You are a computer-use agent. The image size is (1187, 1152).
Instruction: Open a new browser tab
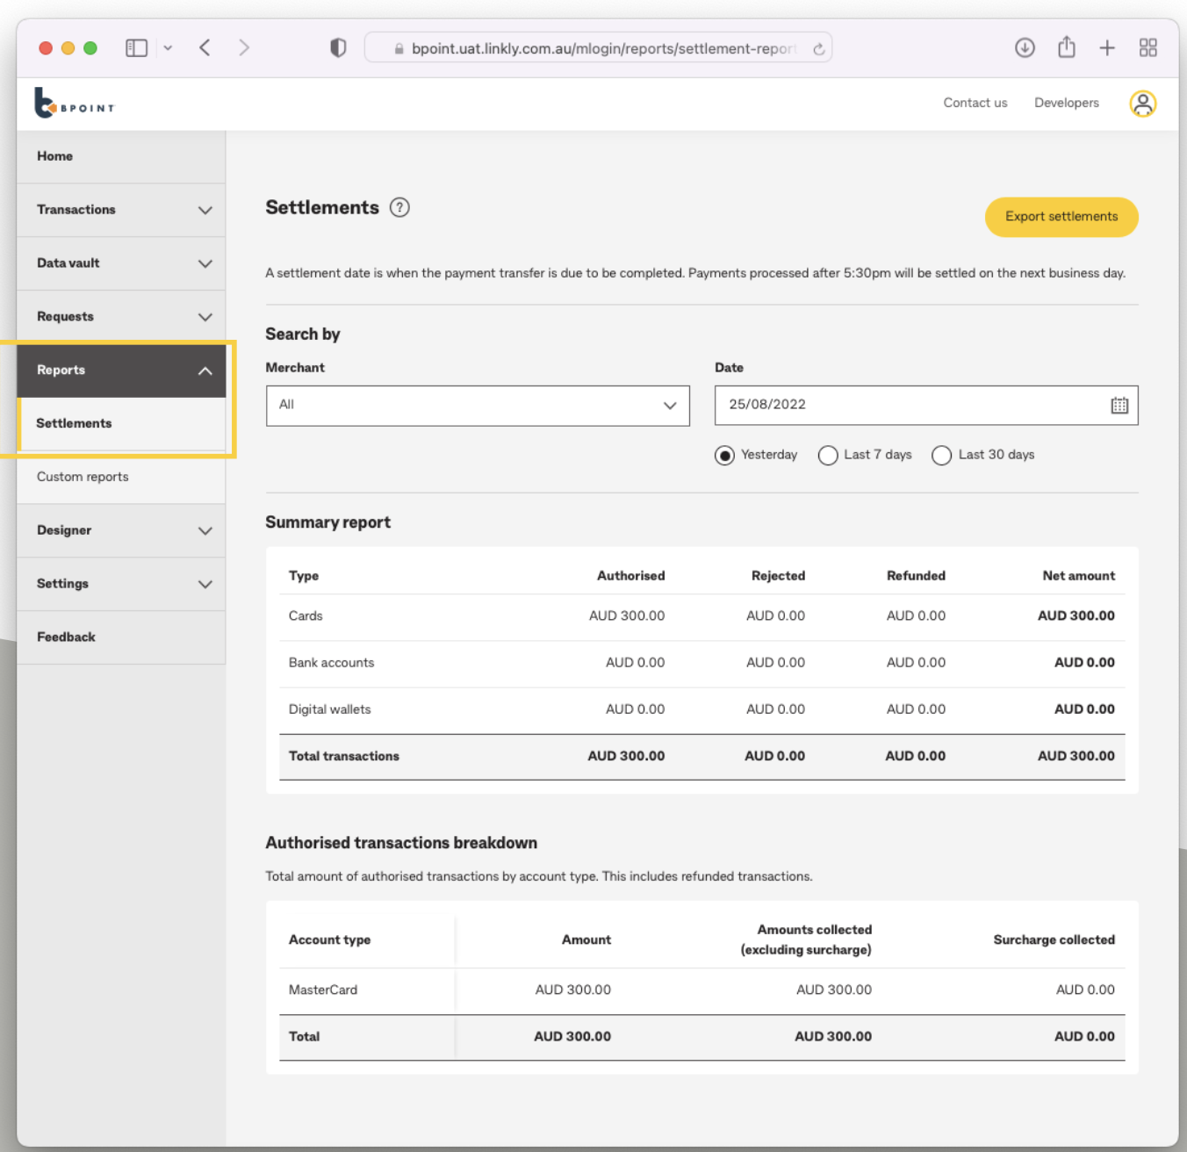pyautogui.click(x=1106, y=48)
